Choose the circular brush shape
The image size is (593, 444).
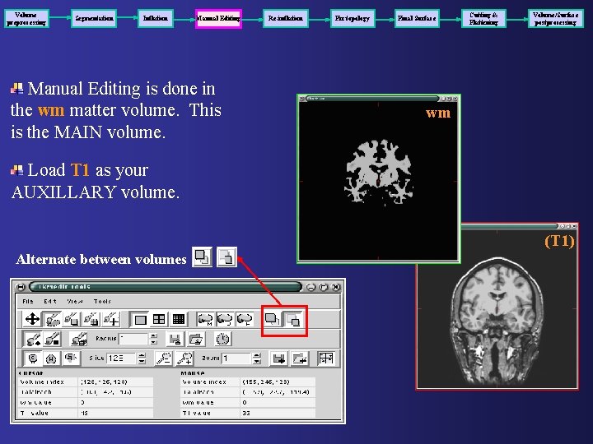pos(32,339)
